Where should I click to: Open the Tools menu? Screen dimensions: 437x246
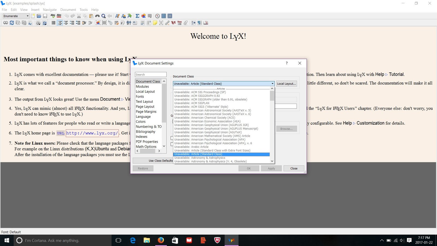[x=84, y=10]
